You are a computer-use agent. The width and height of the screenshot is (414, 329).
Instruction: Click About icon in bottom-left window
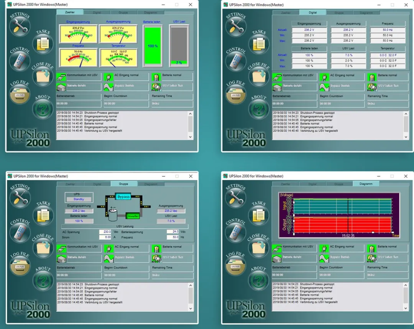click(43, 280)
